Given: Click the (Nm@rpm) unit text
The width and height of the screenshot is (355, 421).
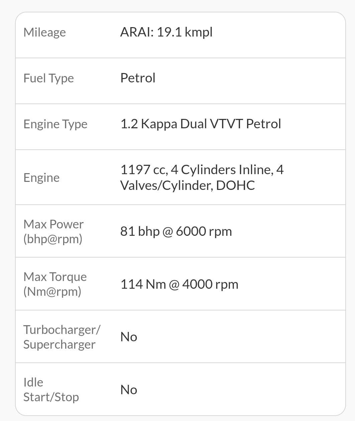Looking at the screenshot, I should click(x=52, y=291).
